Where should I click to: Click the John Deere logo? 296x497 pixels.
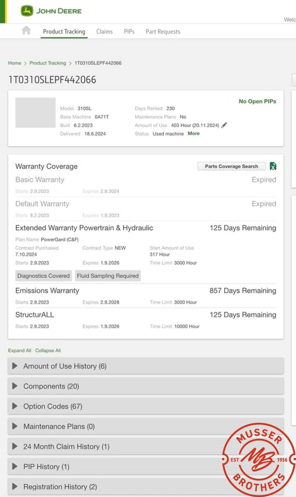point(51,11)
